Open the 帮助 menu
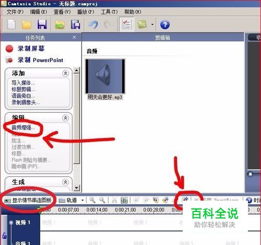The width and height of the screenshot is (261, 245). point(133,12)
